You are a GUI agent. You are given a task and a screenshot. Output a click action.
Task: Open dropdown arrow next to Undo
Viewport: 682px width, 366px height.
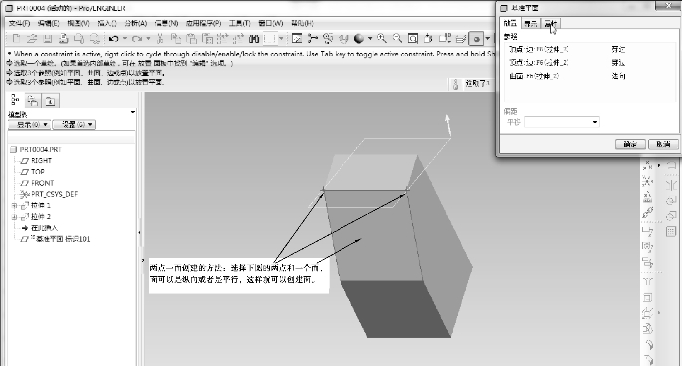[x=125, y=38]
